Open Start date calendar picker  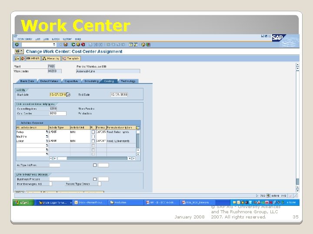[68, 95]
